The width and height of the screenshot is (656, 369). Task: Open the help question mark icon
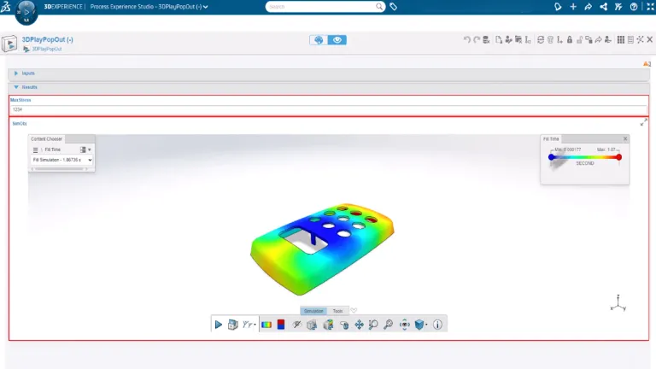tap(634, 7)
